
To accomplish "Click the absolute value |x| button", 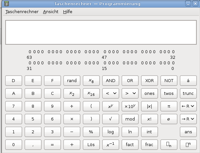I will click(149, 106).
